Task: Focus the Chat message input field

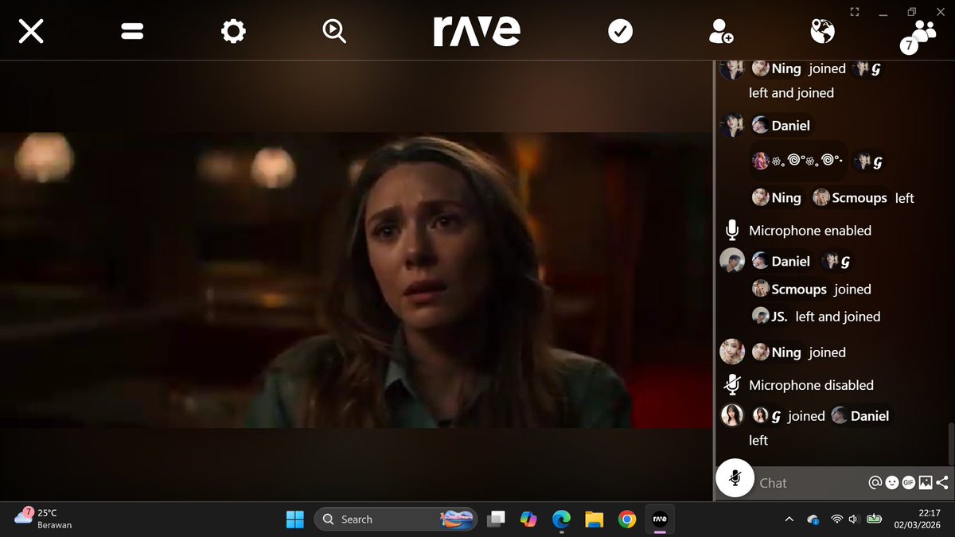Action: point(810,483)
